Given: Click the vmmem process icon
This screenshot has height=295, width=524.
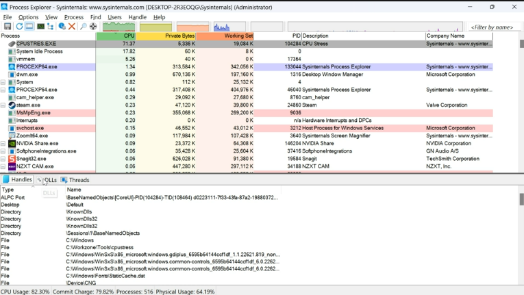Looking at the screenshot, I should [12, 59].
